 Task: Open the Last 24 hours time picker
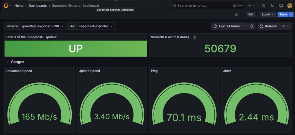point(230,26)
